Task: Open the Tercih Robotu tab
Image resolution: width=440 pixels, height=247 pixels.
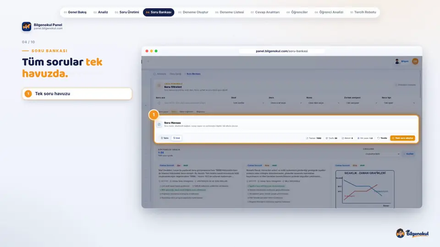Action: point(363,12)
